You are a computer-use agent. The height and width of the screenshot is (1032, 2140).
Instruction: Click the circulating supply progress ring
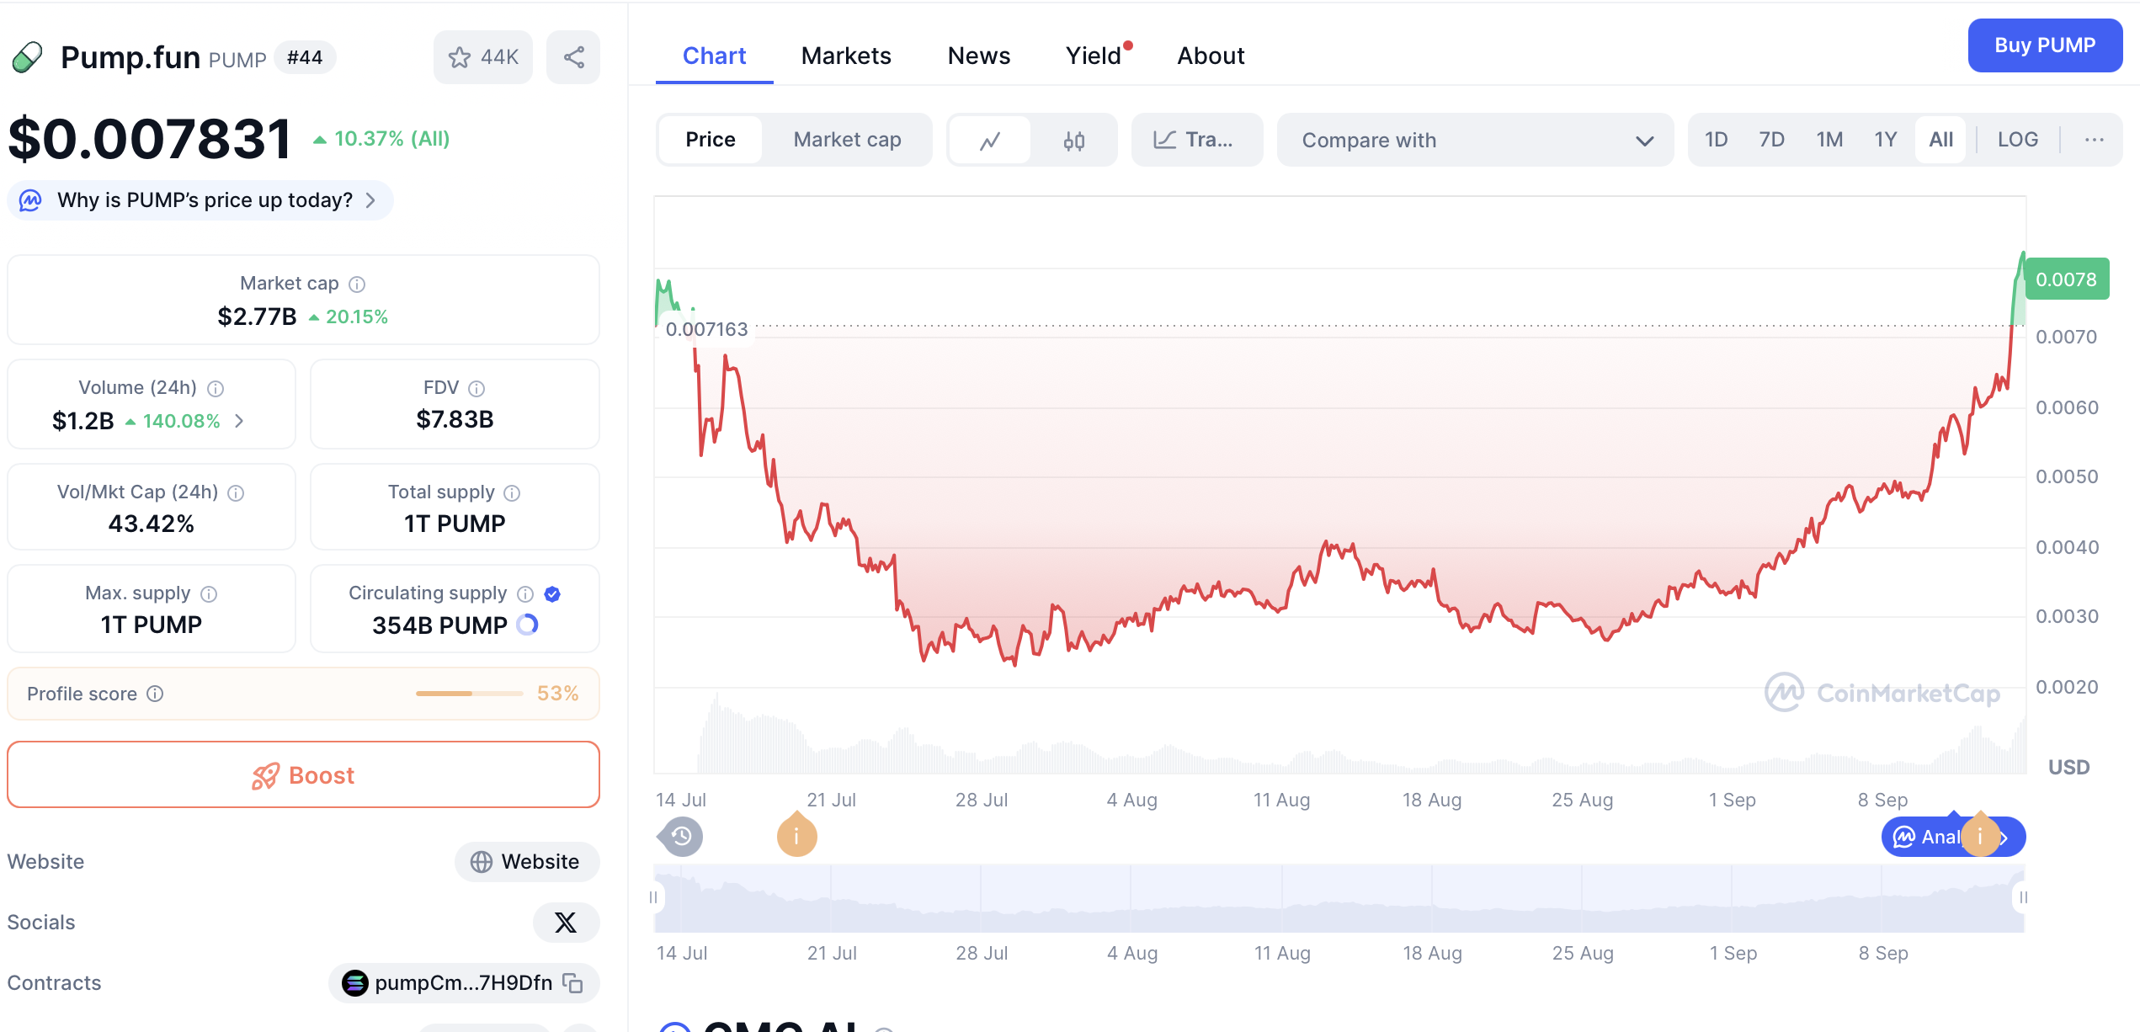pos(527,625)
